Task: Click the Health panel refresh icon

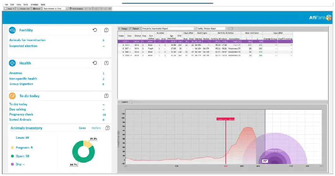Action: click(95, 63)
